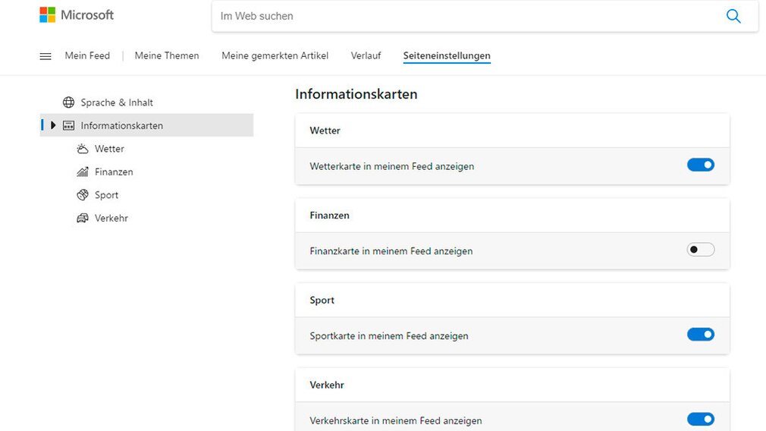This screenshot has width=766, height=431.
Task: Switch to the Verlauf tab
Action: [x=366, y=55]
